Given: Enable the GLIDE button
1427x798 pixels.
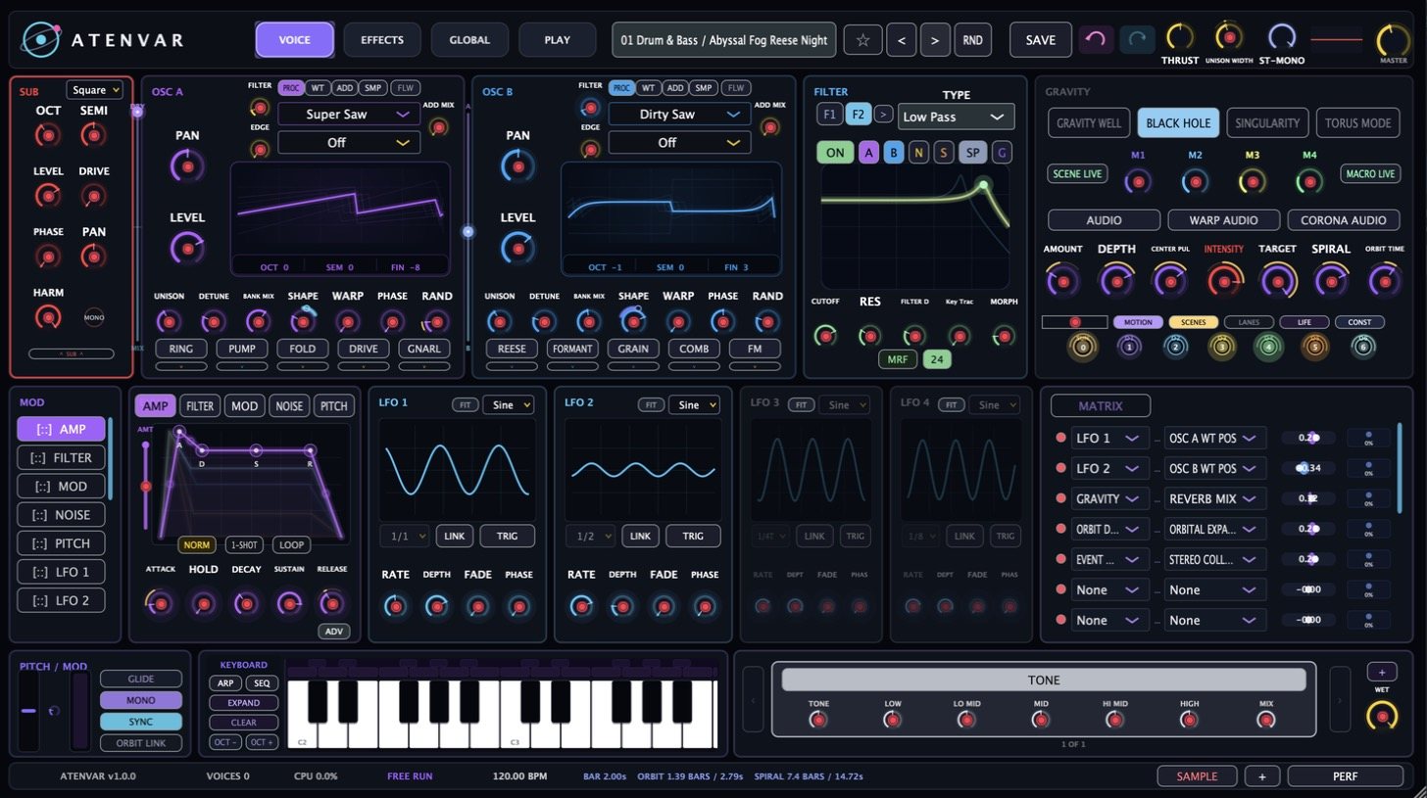Looking at the screenshot, I should tap(141, 679).
